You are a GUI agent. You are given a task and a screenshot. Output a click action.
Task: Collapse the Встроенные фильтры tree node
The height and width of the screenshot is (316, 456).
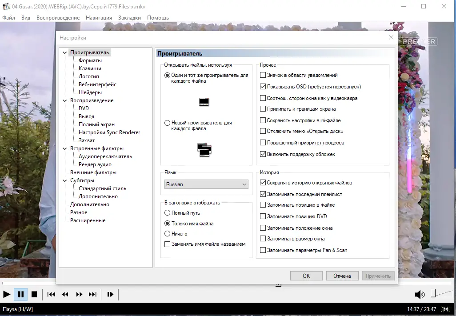click(x=64, y=148)
